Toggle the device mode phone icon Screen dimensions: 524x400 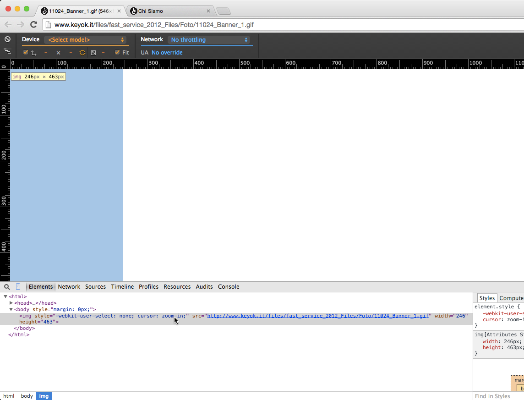(18, 287)
